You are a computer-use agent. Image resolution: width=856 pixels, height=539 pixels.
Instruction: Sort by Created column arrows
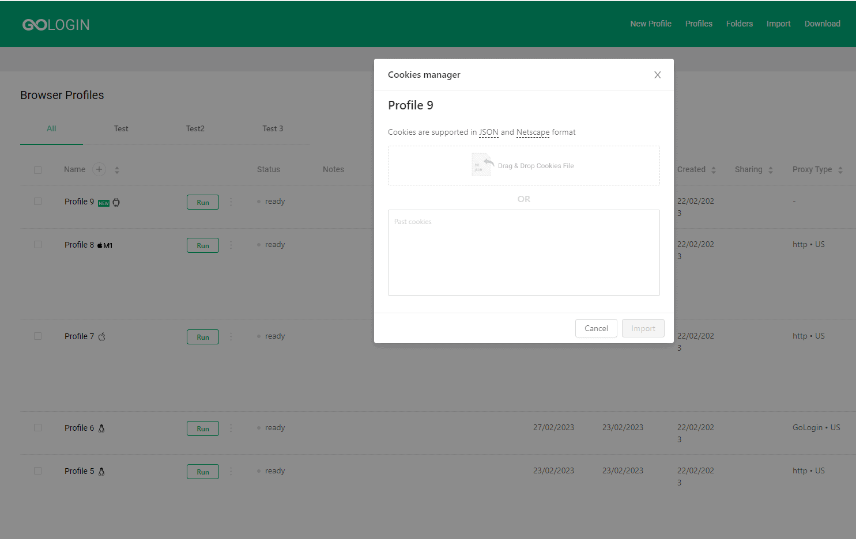[714, 170]
